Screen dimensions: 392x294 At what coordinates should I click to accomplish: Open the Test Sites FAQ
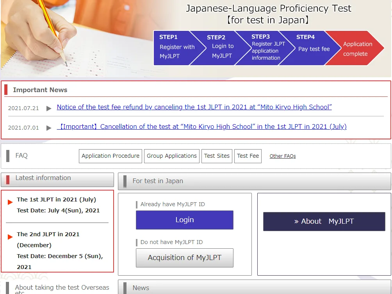pyautogui.click(x=217, y=156)
